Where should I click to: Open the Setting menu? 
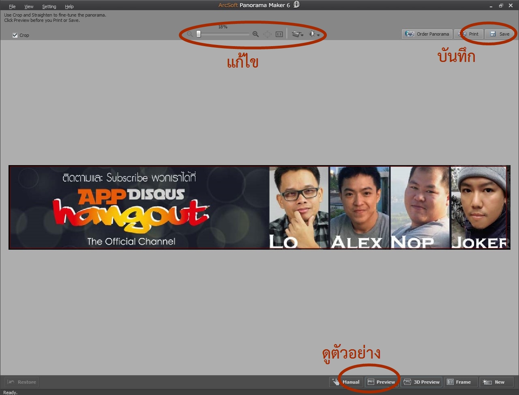click(49, 6)
